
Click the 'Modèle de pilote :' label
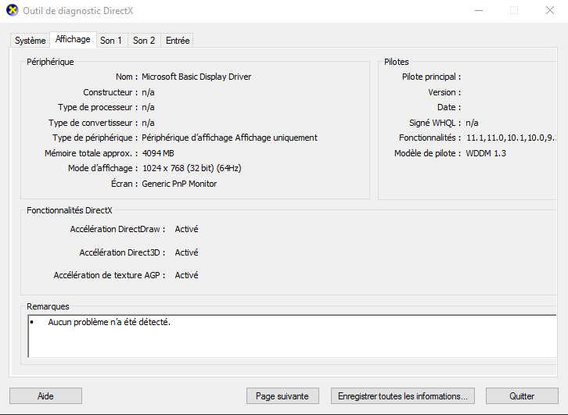(427, 153)
